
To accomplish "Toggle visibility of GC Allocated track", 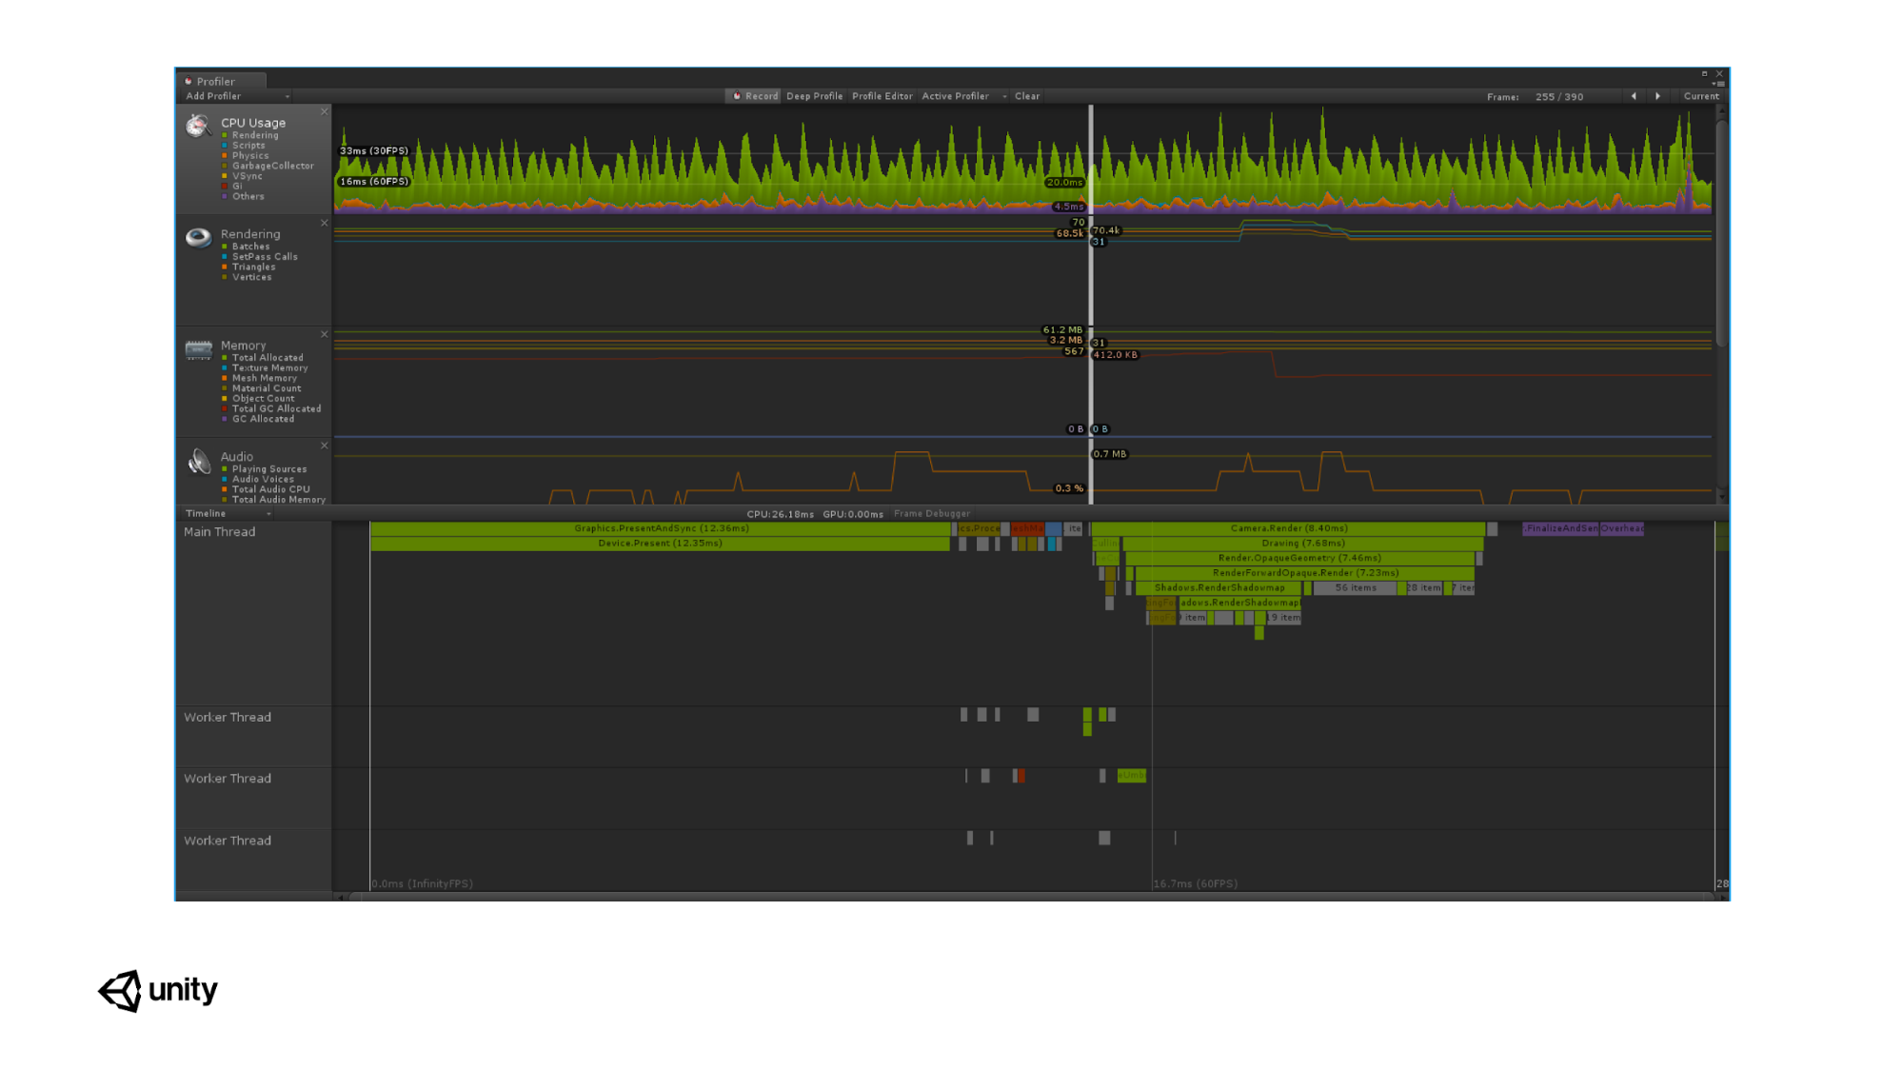I will tap(224, 418).
